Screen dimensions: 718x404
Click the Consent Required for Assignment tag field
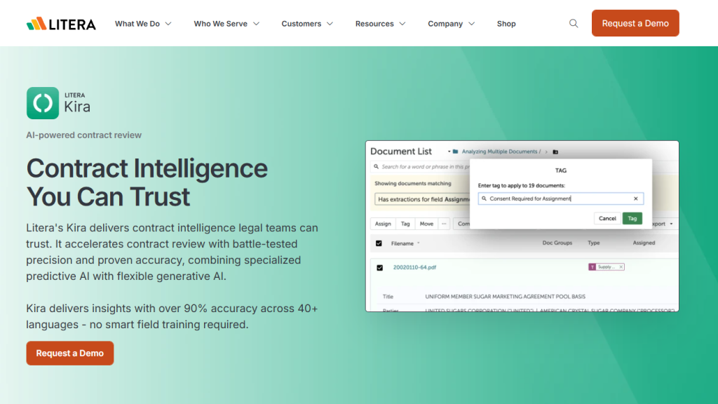[560, 198]
